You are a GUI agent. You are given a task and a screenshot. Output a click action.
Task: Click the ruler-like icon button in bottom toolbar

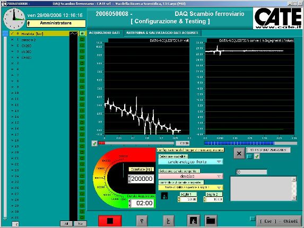pos(168,221)
